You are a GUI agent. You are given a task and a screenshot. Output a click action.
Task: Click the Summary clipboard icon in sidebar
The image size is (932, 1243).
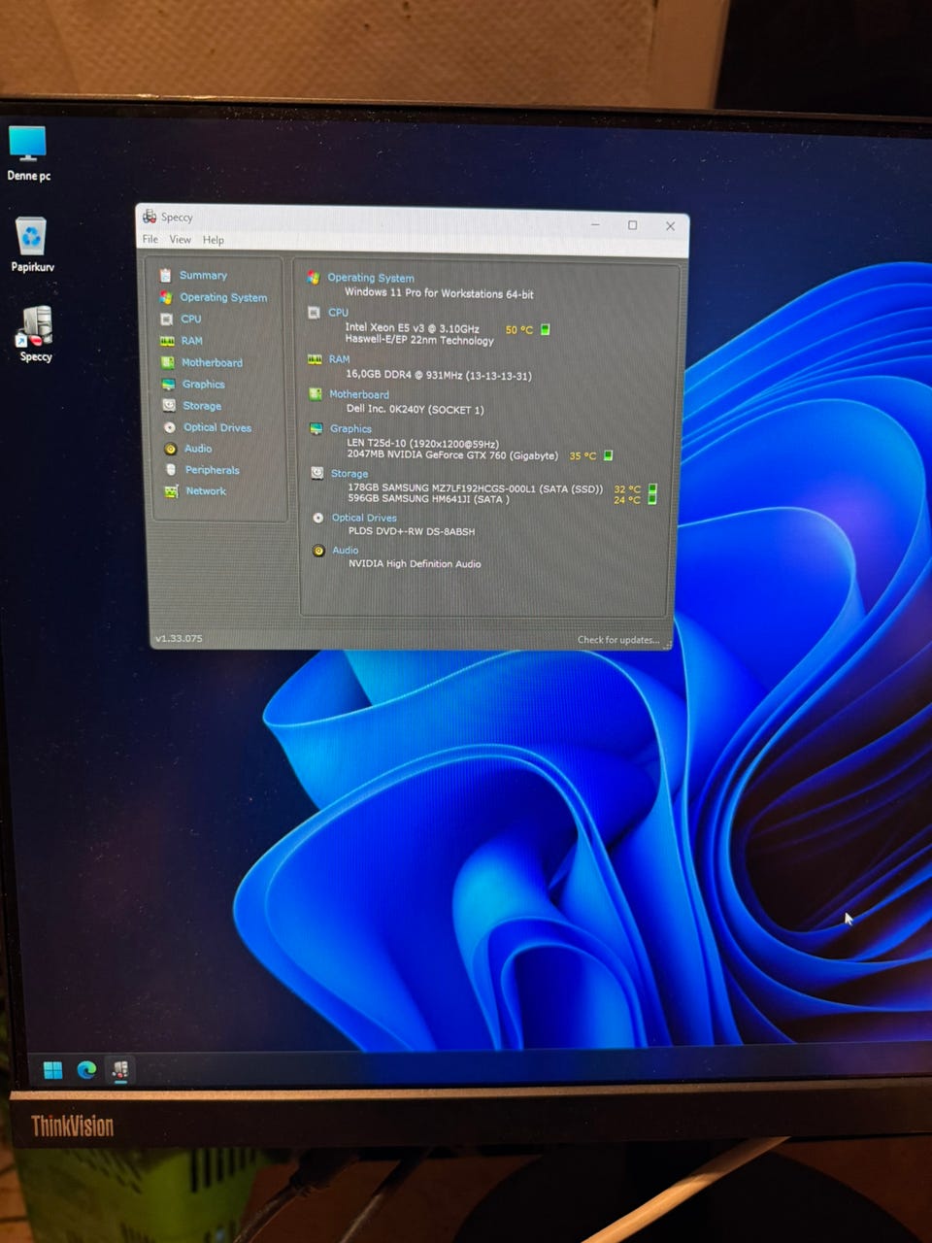[165, 275]
